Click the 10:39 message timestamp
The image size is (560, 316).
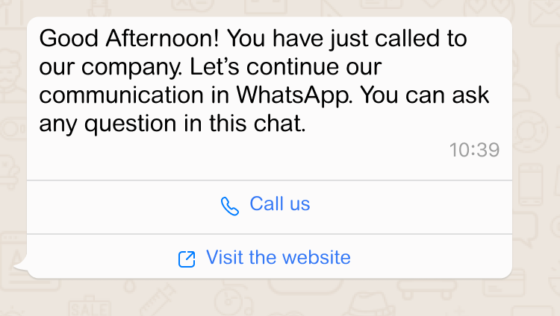point(474,150)
